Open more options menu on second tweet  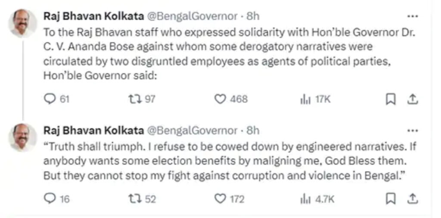pyautogui.click(x=413, y=131)
